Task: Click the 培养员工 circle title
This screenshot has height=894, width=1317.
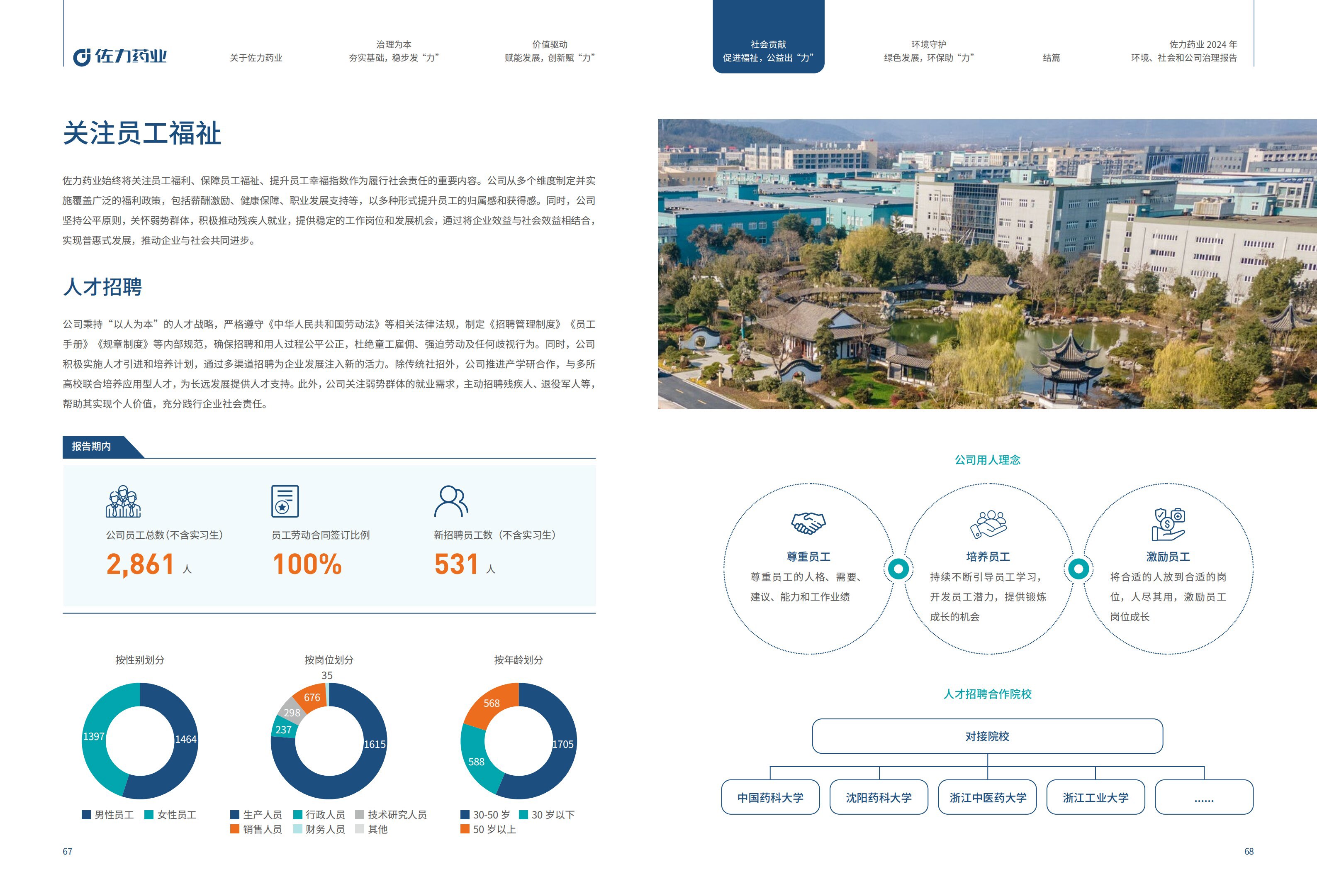Action: click(988, 557)
